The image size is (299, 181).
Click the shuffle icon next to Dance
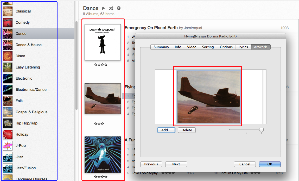click(x=111, y=8)
